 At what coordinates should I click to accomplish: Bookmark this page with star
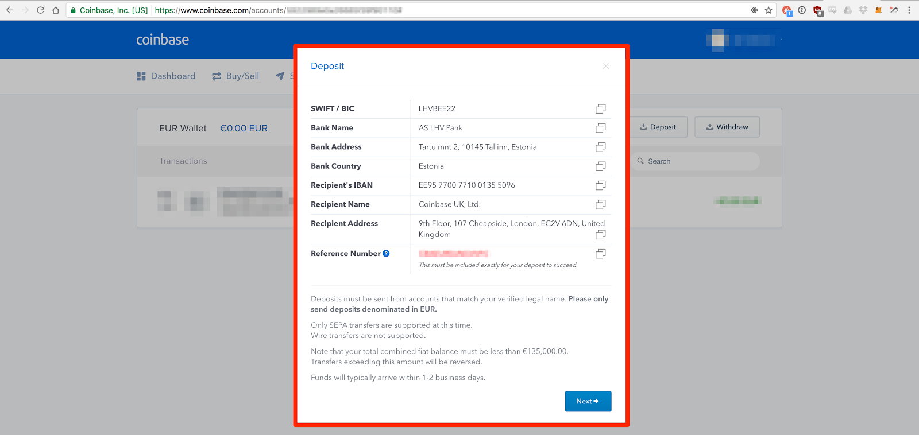tap(769, 10)
